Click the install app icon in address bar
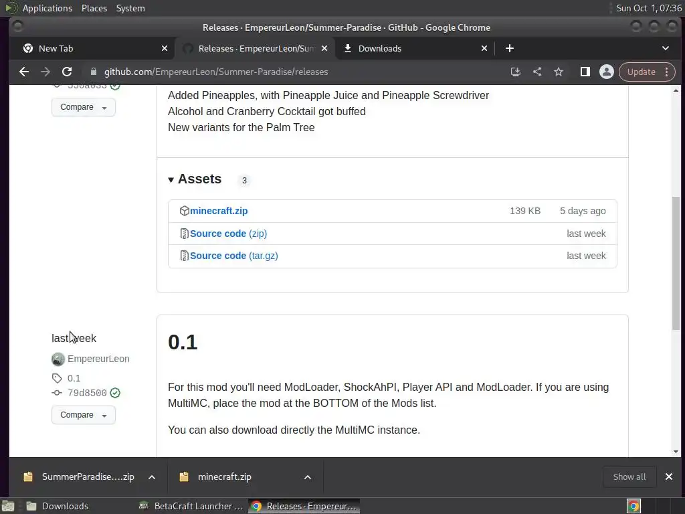Viewport: 685px width, 514px height. [516, 72]
